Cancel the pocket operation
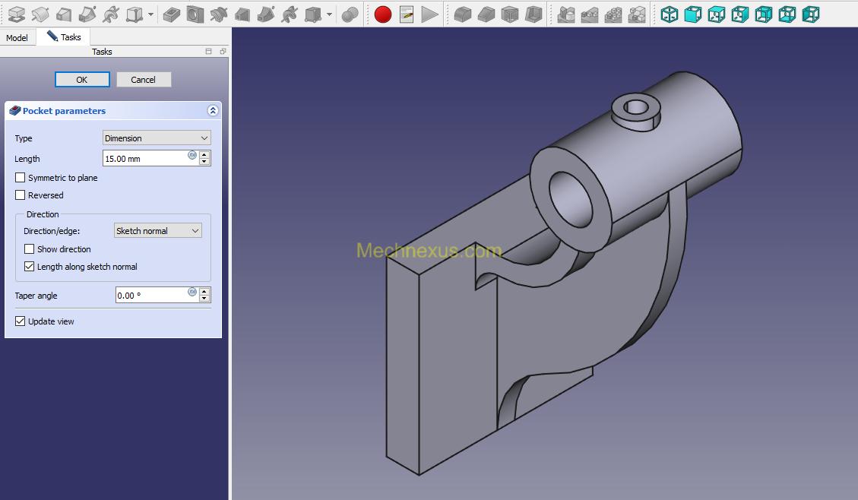The image size is (858, 500). (144, 80)
